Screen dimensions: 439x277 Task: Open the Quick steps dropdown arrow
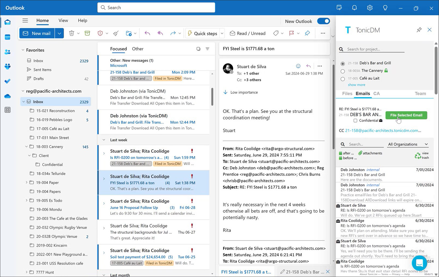222,33
